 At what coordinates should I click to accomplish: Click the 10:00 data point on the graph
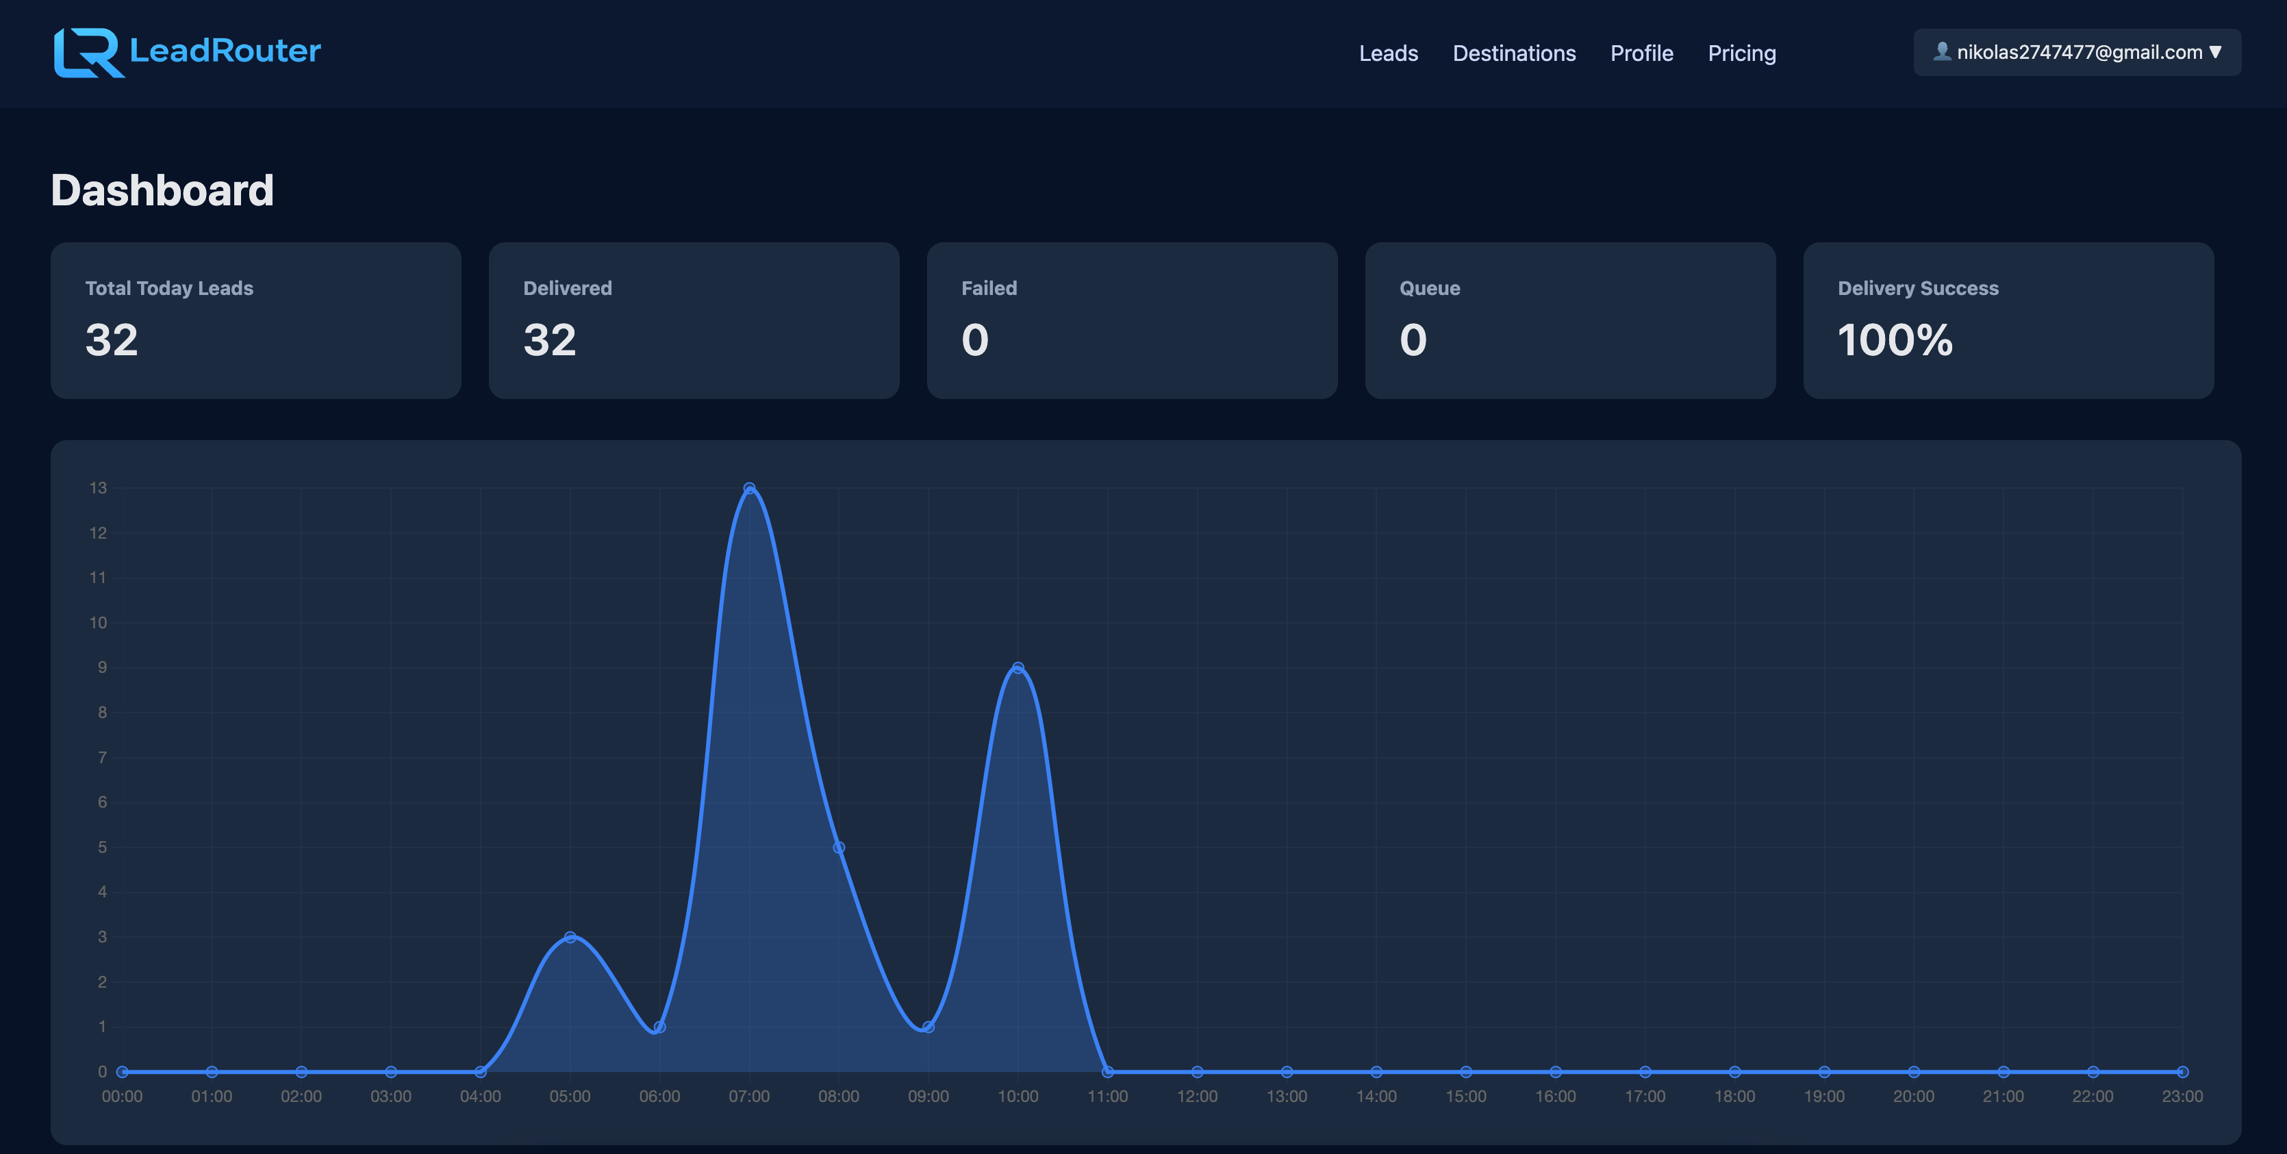1018,667
